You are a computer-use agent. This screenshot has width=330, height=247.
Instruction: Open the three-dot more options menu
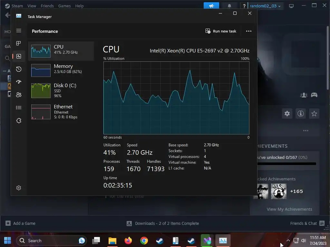pyautogui.click(x=249, y=31)
